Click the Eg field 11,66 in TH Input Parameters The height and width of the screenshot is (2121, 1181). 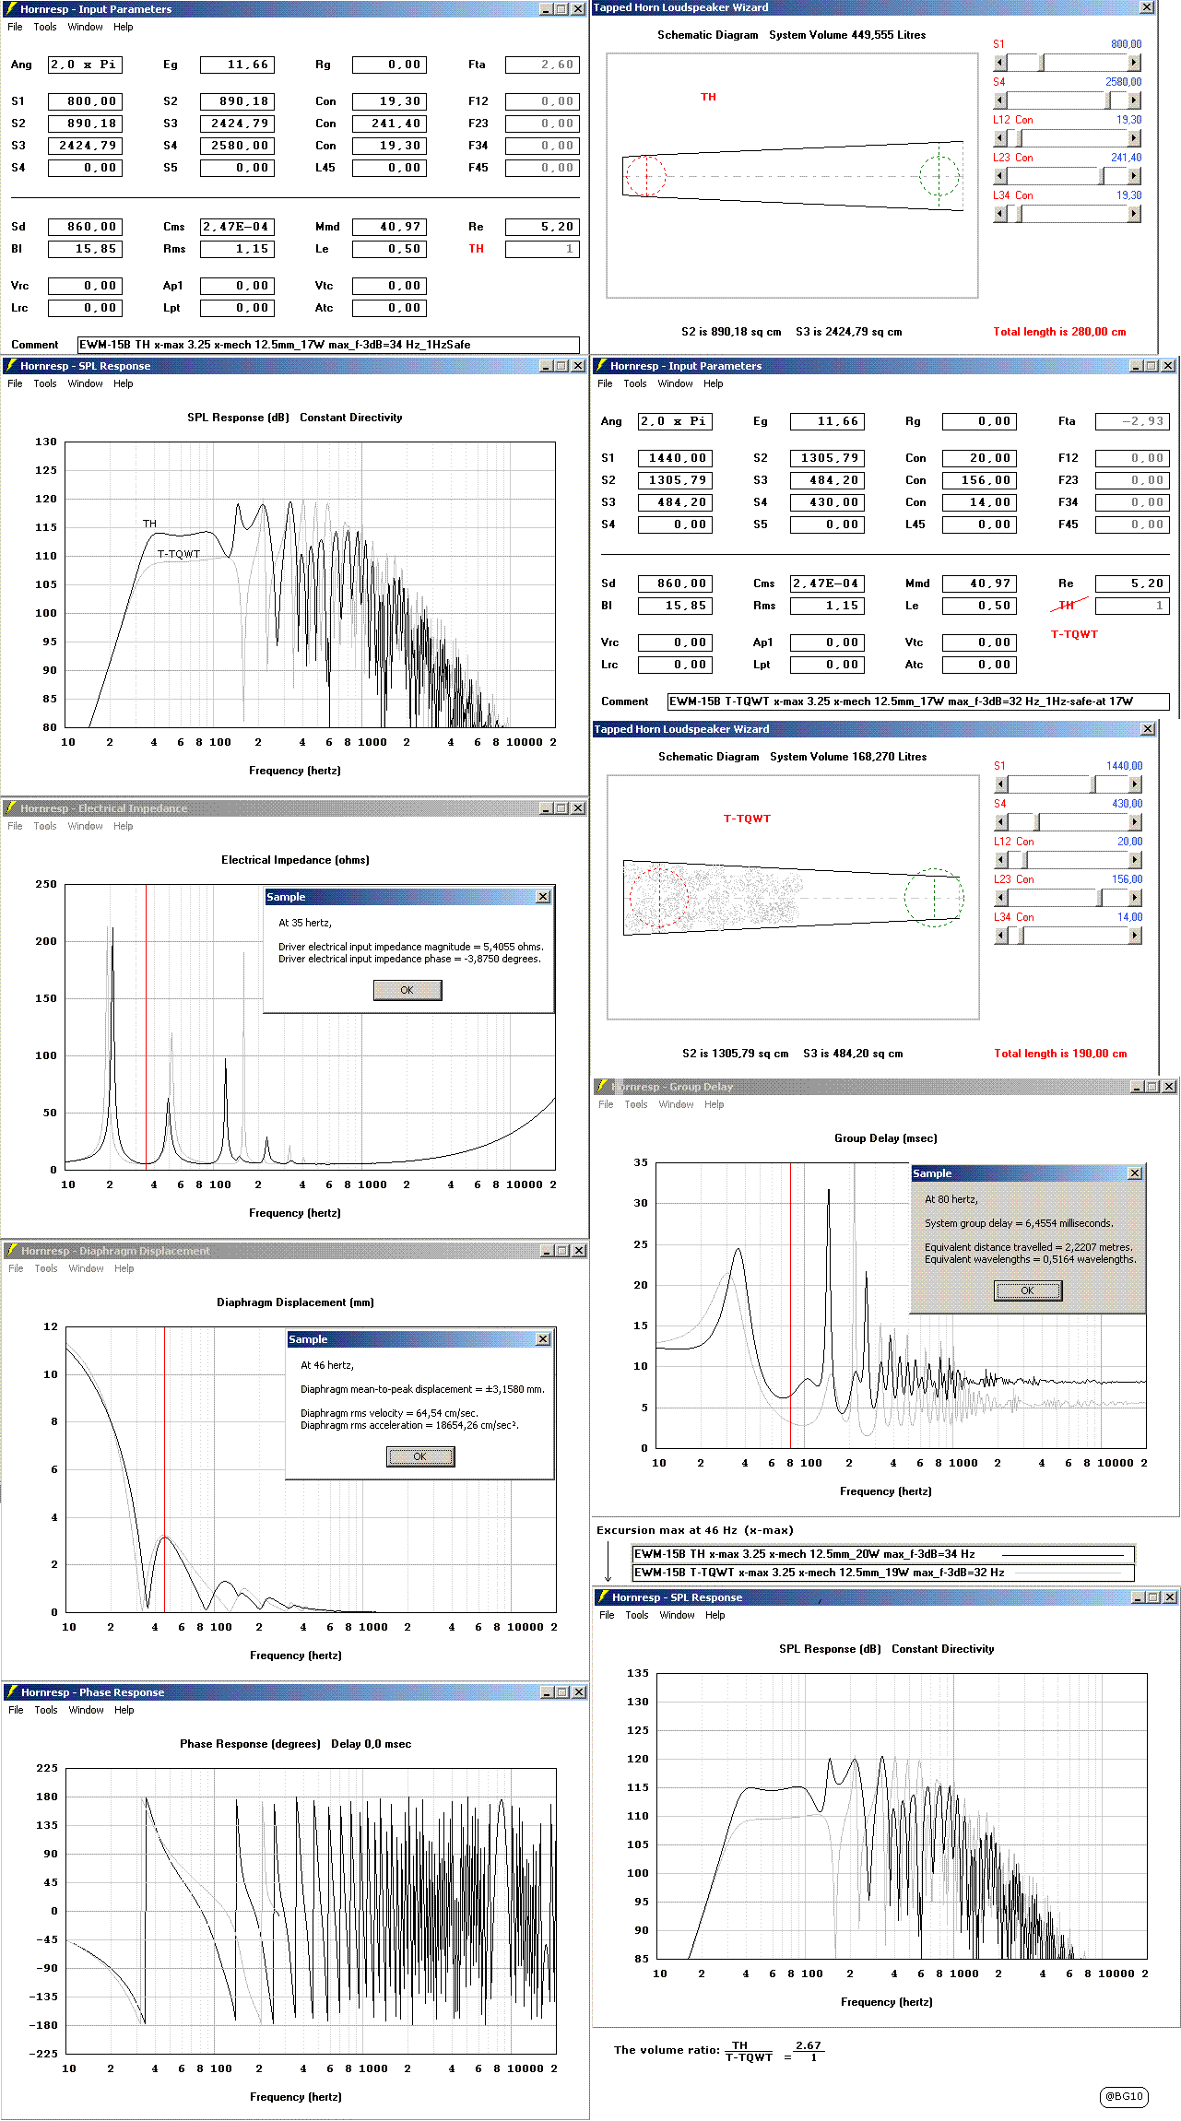pyautogui.click(x=237, y=65)
